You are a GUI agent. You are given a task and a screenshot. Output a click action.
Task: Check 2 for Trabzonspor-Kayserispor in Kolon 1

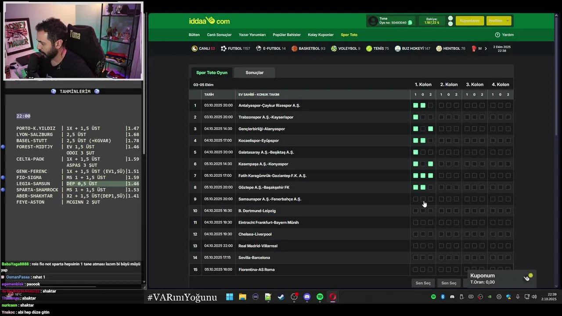tap(430, 117)
